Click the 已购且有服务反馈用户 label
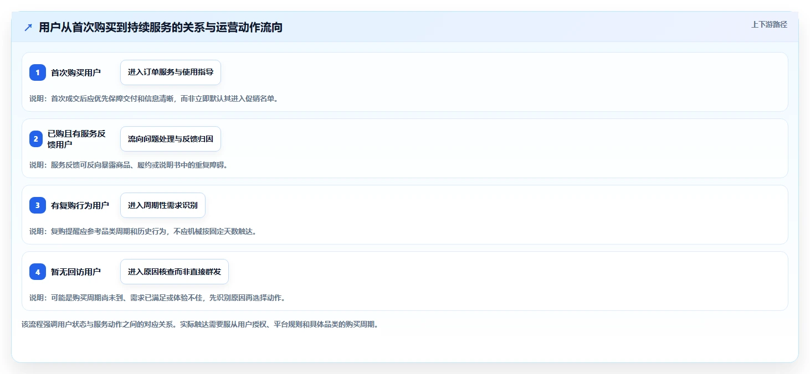Viewport: 810px width, 374px height. (x=76, y=139)
